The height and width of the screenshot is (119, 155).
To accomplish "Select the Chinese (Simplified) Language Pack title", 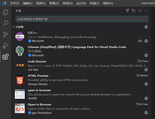I will [x=77, y=47].
